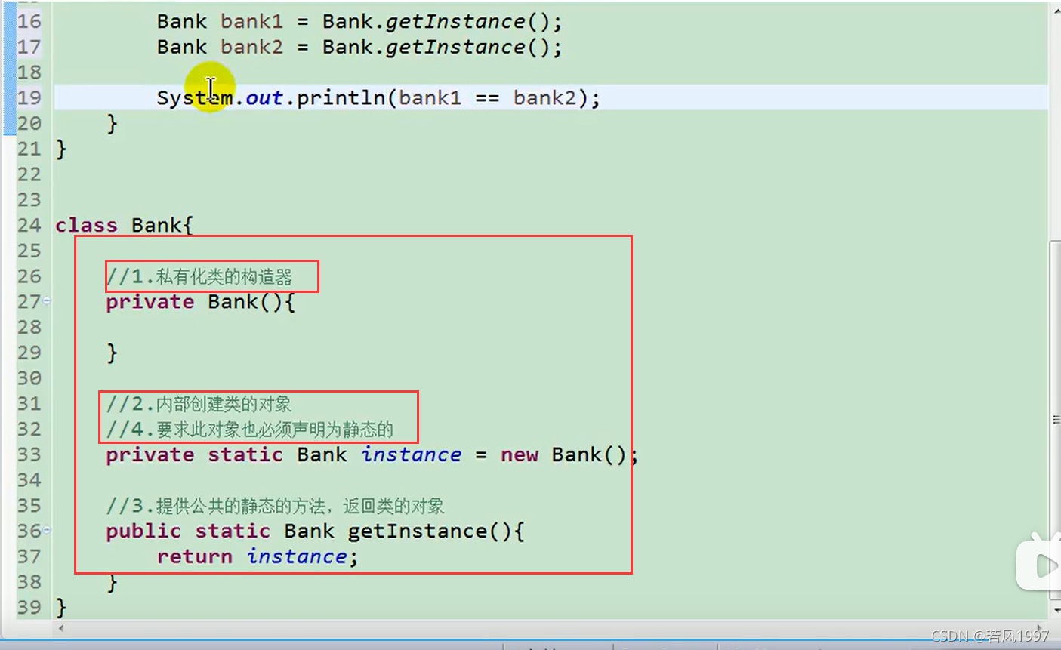Click line number 24 in the gutter
Screen dimensions: 1061x650
coord(29,225)
